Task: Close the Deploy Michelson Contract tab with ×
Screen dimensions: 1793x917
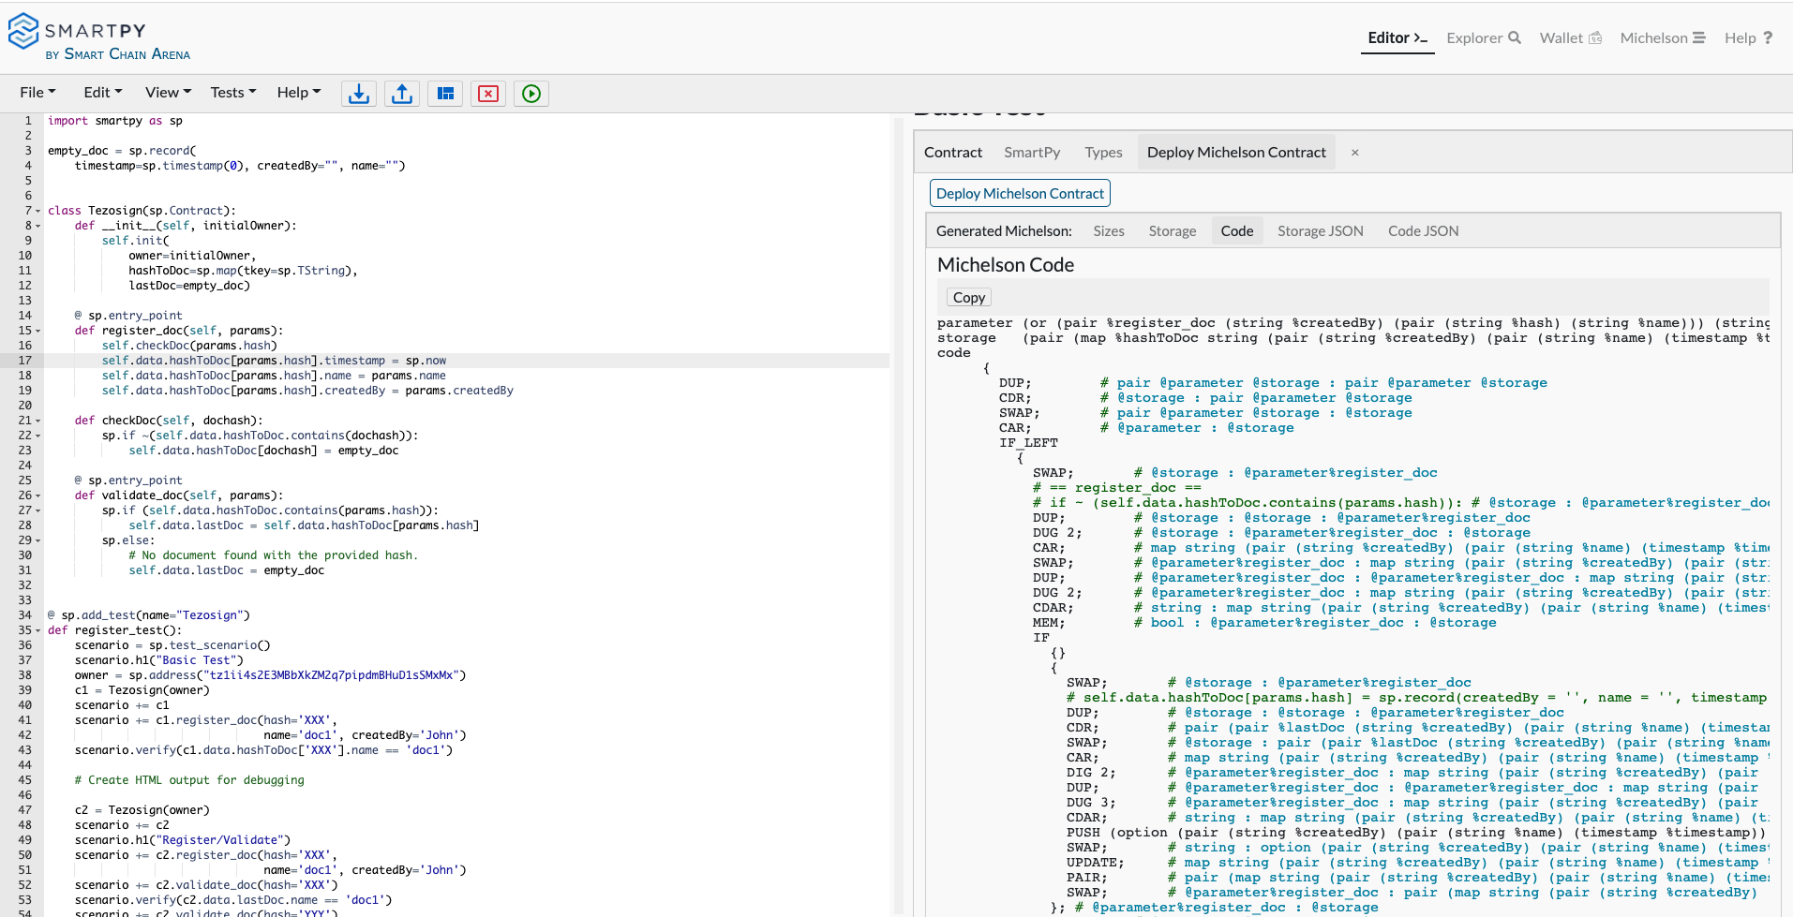Action: 1354,153
